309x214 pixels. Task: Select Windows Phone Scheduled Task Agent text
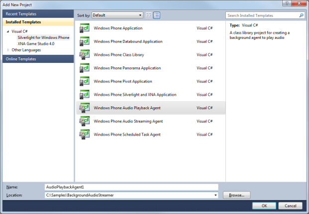(127, 135)
